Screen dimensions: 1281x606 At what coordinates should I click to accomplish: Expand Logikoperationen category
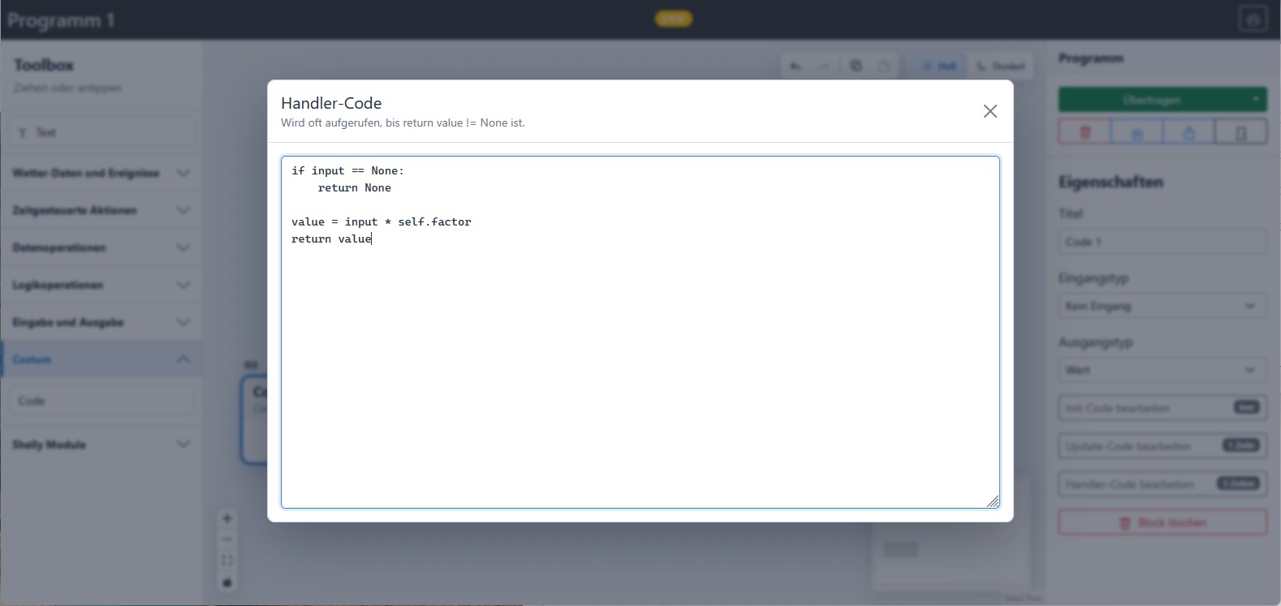point(101,285)
